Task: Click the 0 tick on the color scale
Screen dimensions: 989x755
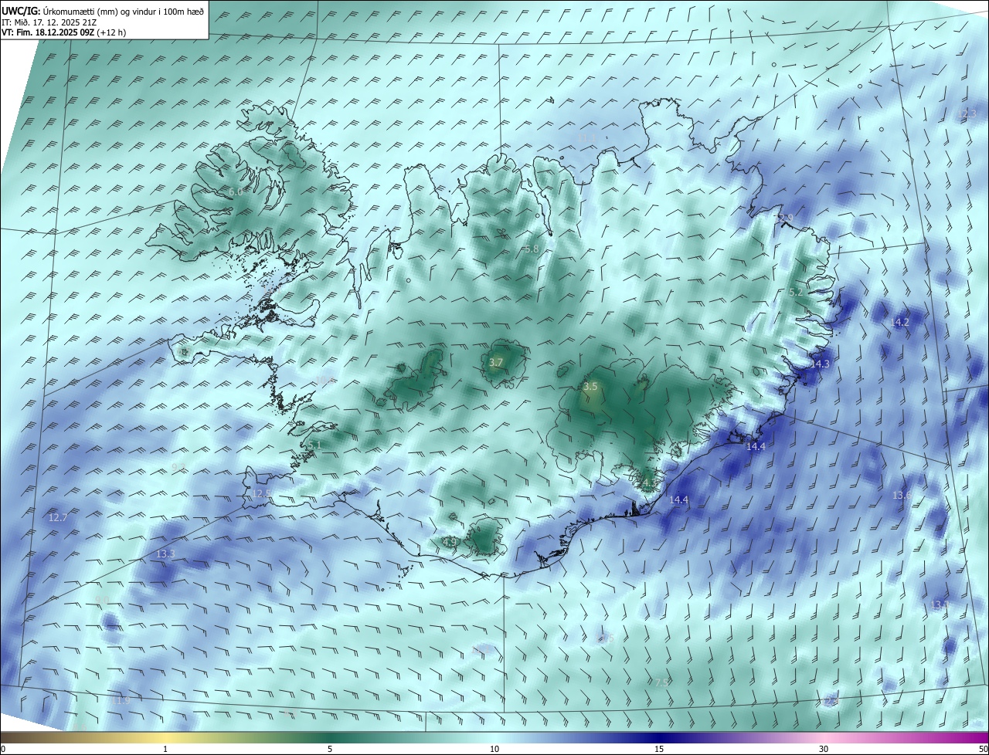Action: pyautogui.click(x=3, y=749)
